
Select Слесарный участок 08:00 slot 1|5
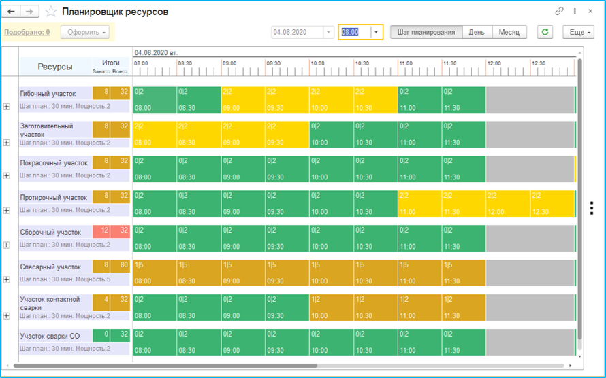155,273
